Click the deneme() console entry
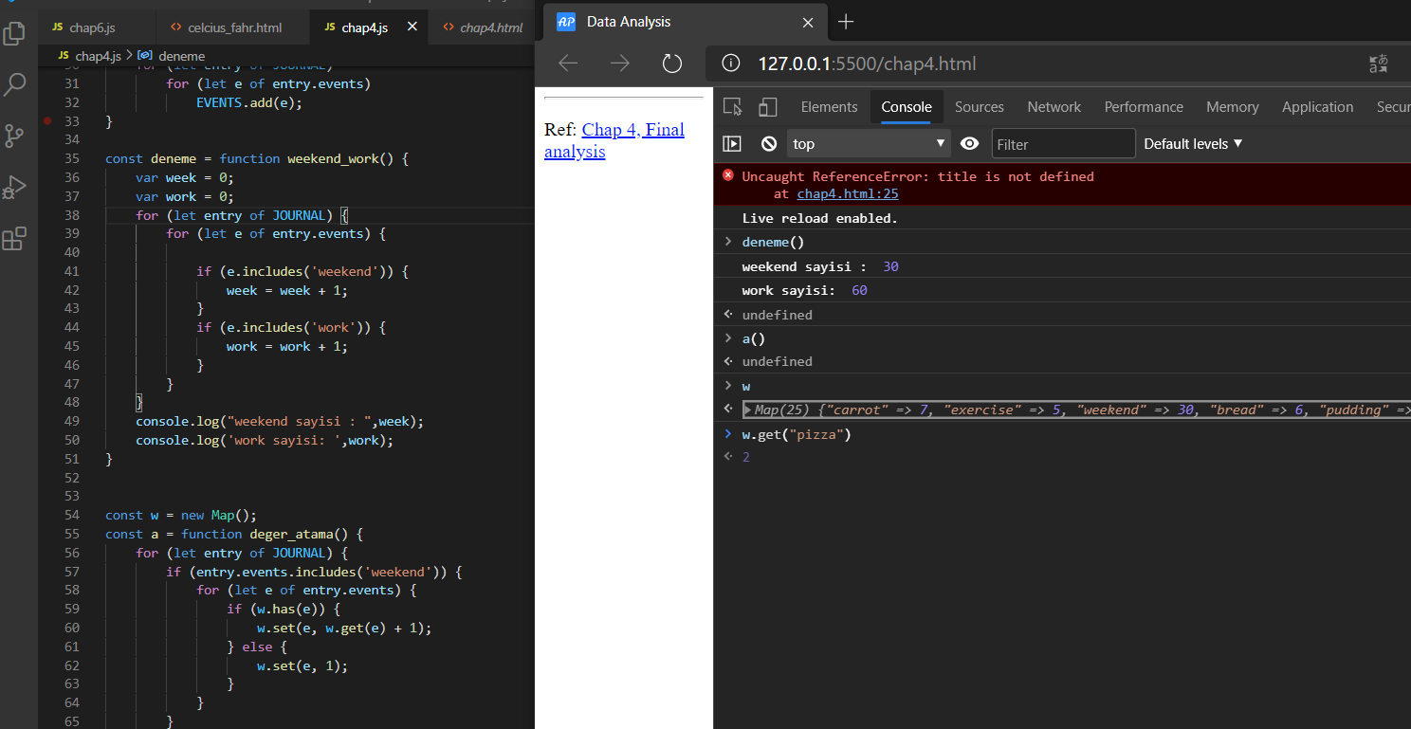The width and height of the screenshot is (1411, 729). click(x=773, y=242)
